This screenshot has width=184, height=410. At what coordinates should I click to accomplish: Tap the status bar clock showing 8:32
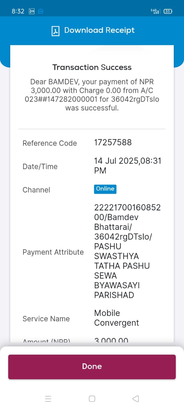click(18, 11)
